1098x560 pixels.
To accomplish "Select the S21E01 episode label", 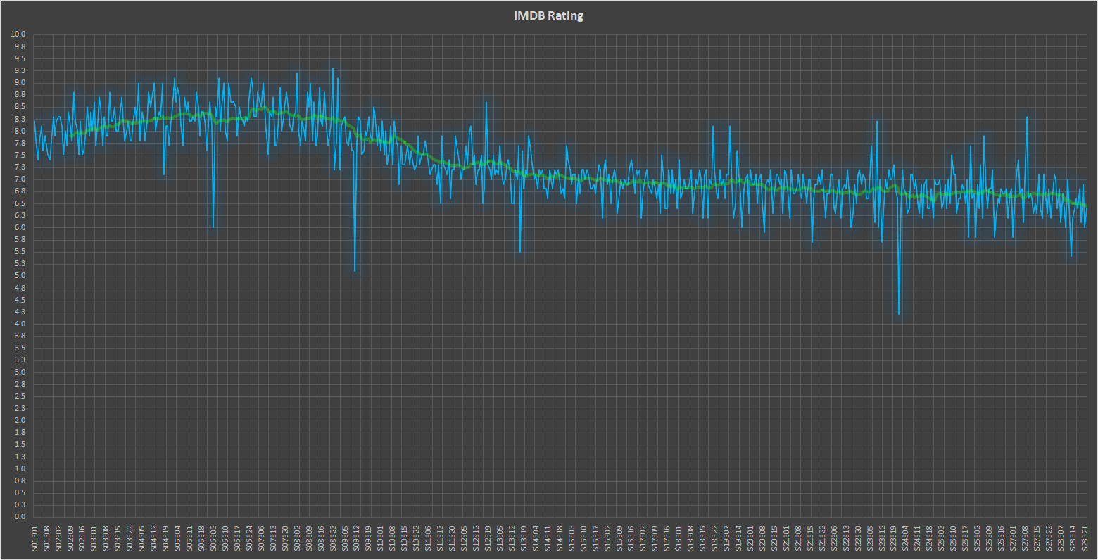I will click(786, 538).
